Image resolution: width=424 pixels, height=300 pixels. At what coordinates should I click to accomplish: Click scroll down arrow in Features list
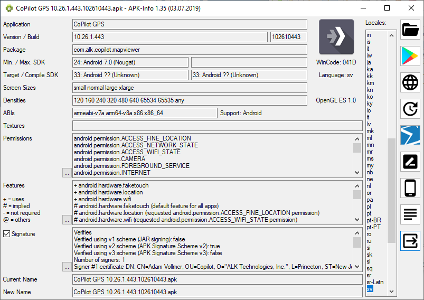click(x=357, y=220)
